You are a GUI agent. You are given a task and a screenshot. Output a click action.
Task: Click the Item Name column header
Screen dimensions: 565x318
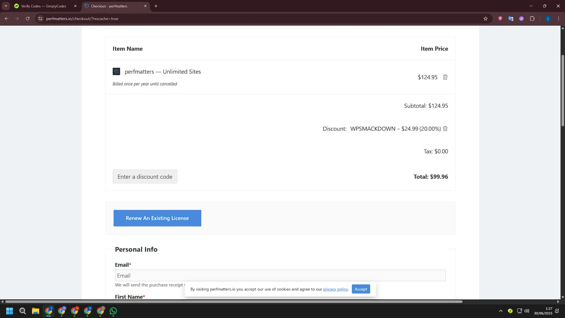point(128,49)
